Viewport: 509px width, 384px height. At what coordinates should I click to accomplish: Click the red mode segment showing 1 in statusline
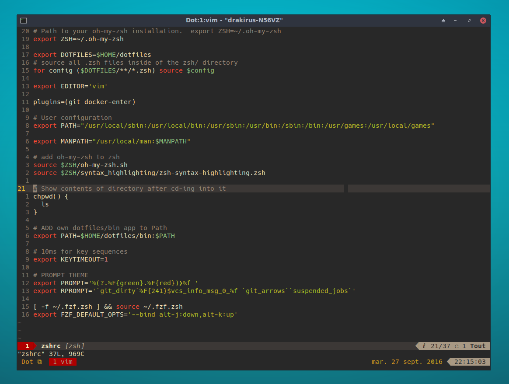coord(26,346)
